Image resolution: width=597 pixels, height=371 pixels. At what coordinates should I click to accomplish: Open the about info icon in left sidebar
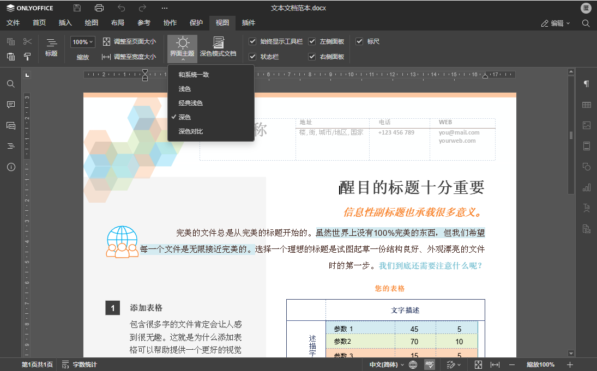(x=11, y=167)
